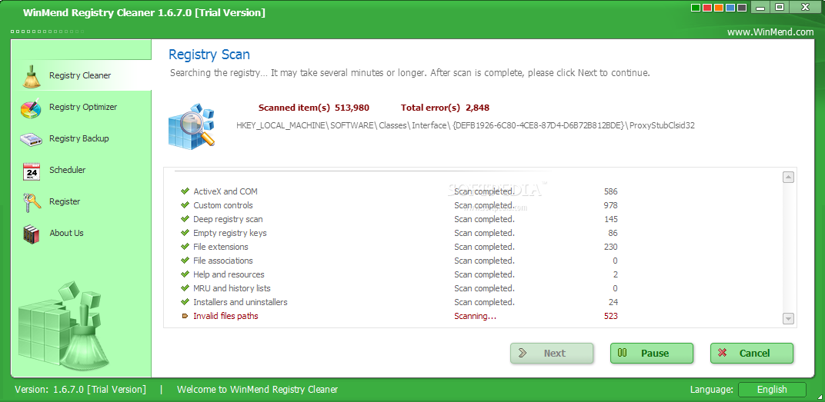The height and width of the screenshot is (402, 825).
Task: Click the checkmark beside Empty registry keys
Action: click(185, 233)
